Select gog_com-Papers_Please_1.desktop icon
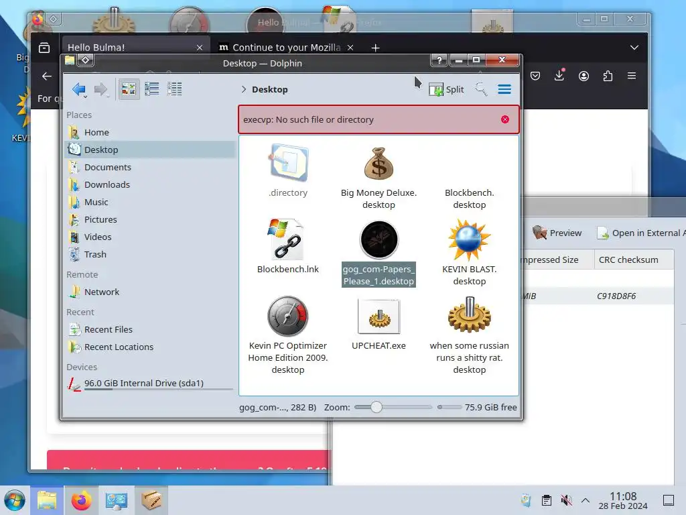 pos(379,239)
